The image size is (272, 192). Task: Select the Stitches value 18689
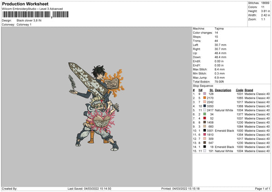pyautogui.click(x=265, y=3)
